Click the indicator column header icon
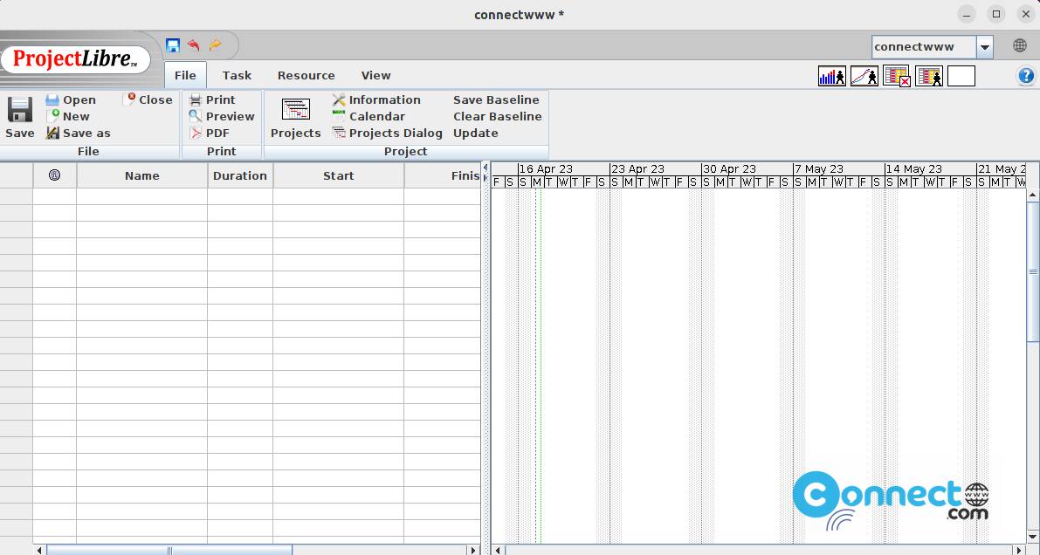The height and width of the screenshot is (555, 1040). (x=54, y=175)
